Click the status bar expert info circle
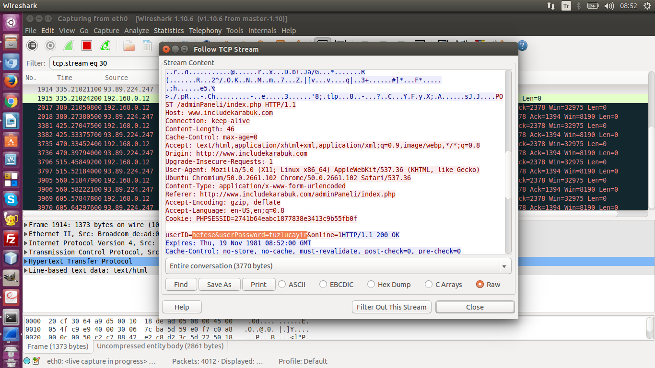 [x=27, y=361]
